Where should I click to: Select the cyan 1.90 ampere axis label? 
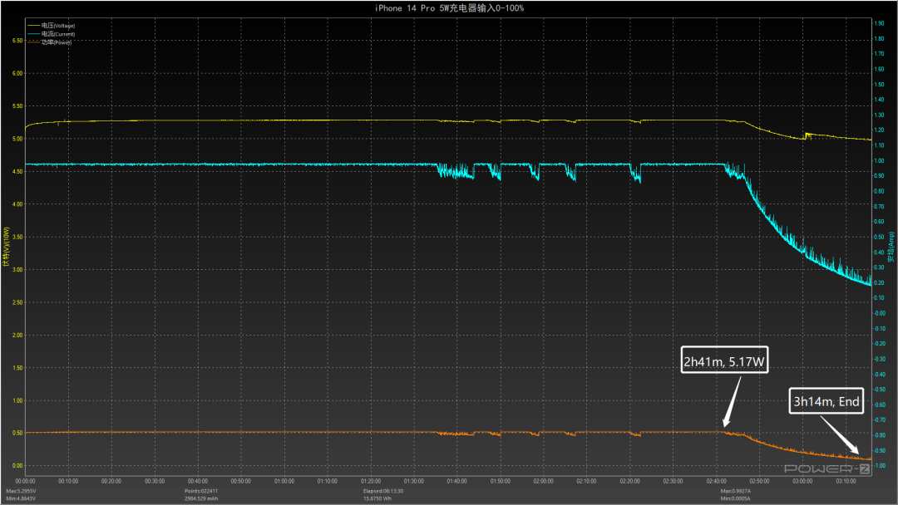[879, 23]
